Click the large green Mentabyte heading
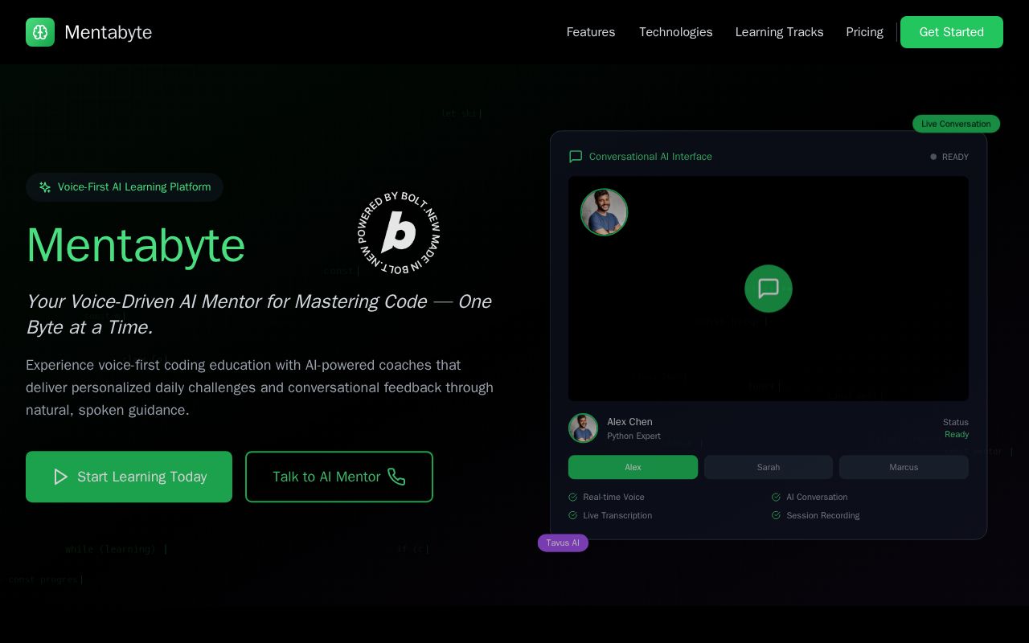The image size is (1029, 643). pyautogui.click(x=136, y=245)
